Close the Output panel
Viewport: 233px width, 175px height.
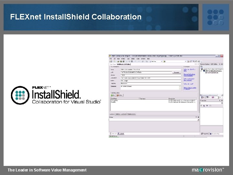coord(198,117)
